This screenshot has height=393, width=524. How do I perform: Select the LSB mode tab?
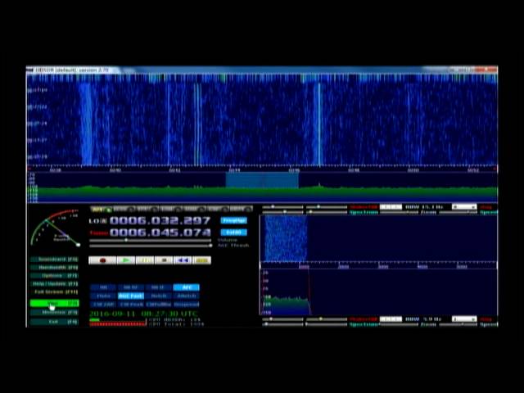pyautogui.click(x=171, y=210)
